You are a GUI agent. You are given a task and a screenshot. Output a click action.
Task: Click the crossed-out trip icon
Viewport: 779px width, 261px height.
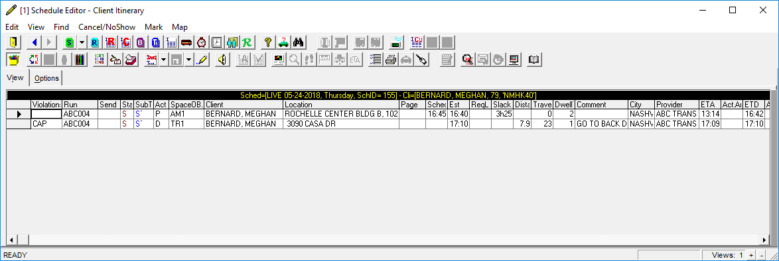[151, 60]
